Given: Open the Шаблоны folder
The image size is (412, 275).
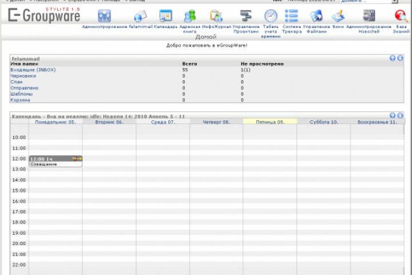Looking at the screenshot, I should [x=22, y=94].
